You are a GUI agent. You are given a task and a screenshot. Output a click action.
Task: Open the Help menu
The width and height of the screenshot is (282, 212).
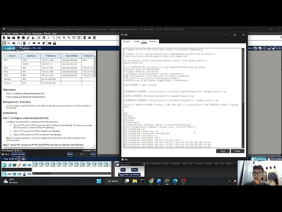pos(54,34)
